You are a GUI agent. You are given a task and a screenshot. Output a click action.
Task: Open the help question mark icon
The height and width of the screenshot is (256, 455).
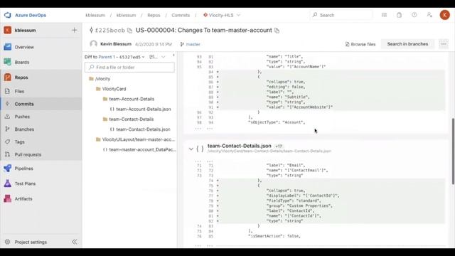[x=414, y=15]
